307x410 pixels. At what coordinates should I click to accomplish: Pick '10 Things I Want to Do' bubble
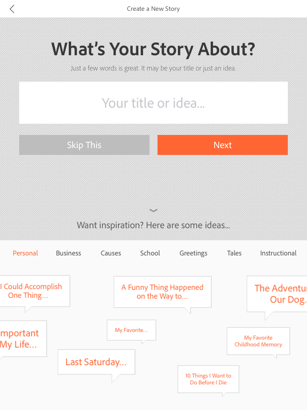pyautogui.click(x=208, y=379)
